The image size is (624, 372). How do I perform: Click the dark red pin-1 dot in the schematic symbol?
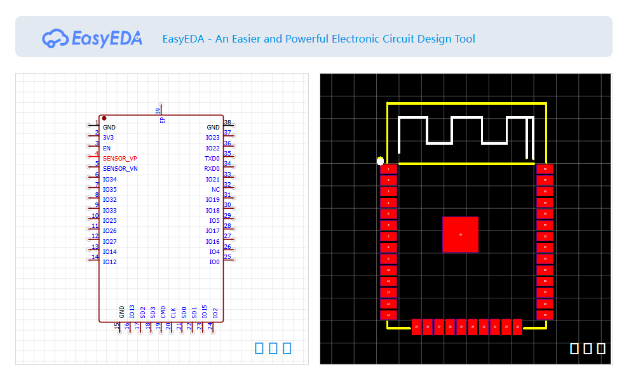[x=104, y=119]
